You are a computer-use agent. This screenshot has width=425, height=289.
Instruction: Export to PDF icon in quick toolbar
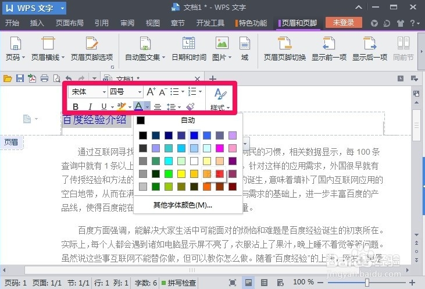32,79
